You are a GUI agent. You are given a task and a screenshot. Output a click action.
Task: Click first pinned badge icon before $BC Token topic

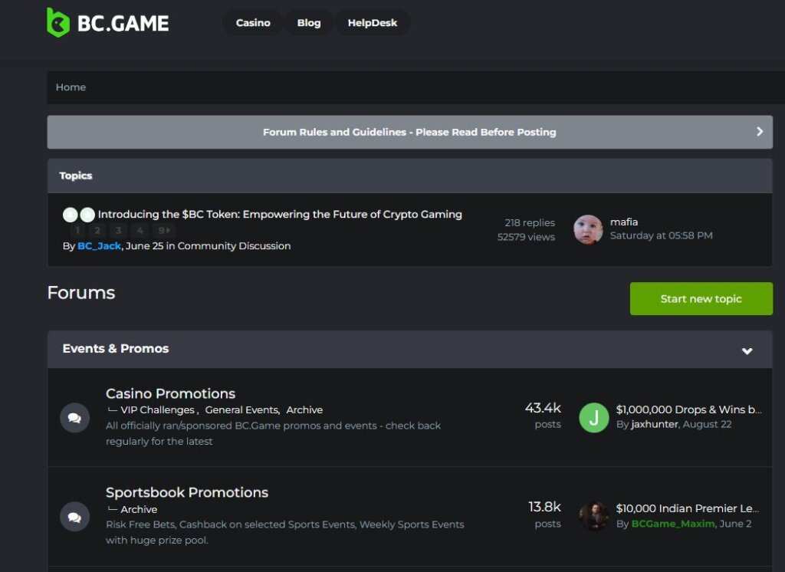click(x=70, y=215)
